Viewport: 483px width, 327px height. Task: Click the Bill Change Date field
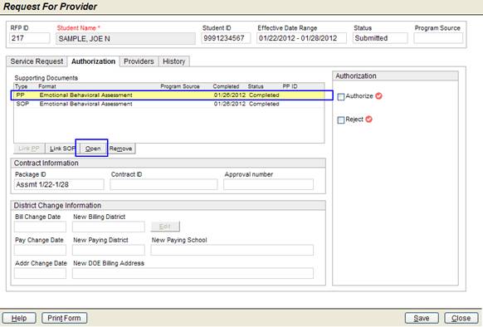(x=40, y=227)
